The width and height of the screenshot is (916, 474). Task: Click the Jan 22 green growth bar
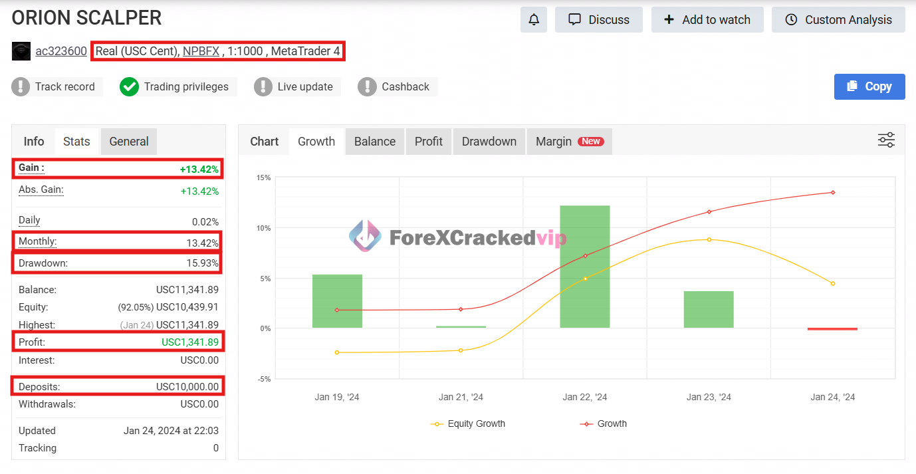pyautogui.click(x=584, y=266)
